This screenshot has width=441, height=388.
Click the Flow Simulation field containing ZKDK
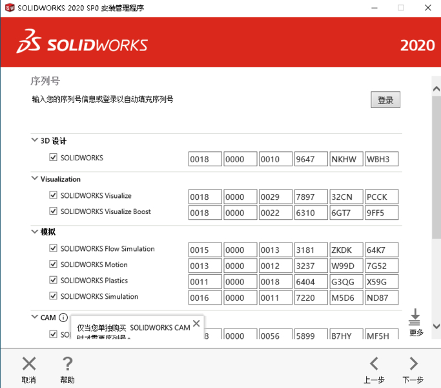(346, 250)
